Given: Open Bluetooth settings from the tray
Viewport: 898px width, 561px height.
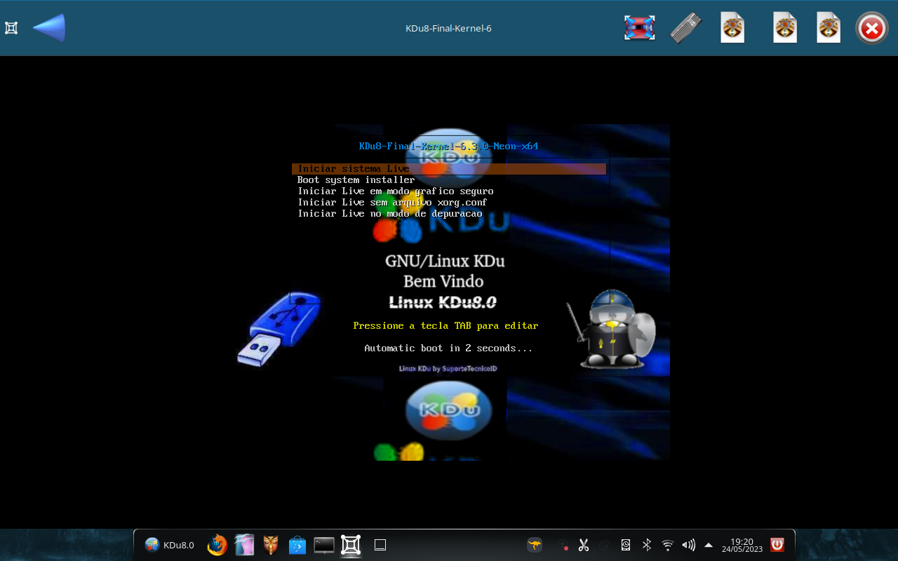Looking at the screenshot, I should point(647,545).
